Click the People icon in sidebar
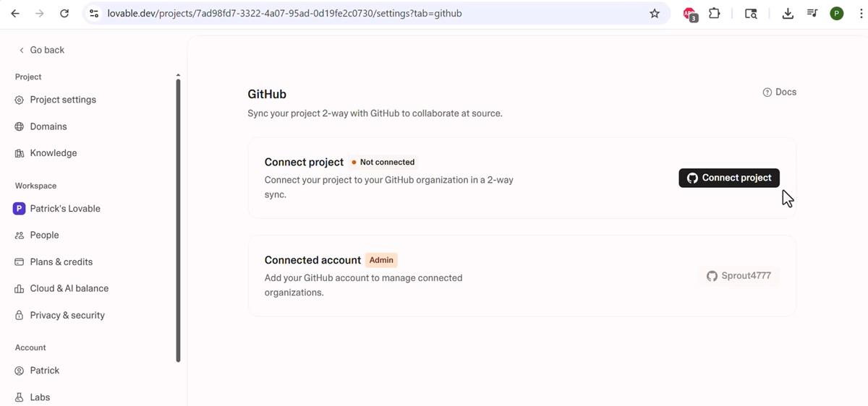 [x=20, y=235]
